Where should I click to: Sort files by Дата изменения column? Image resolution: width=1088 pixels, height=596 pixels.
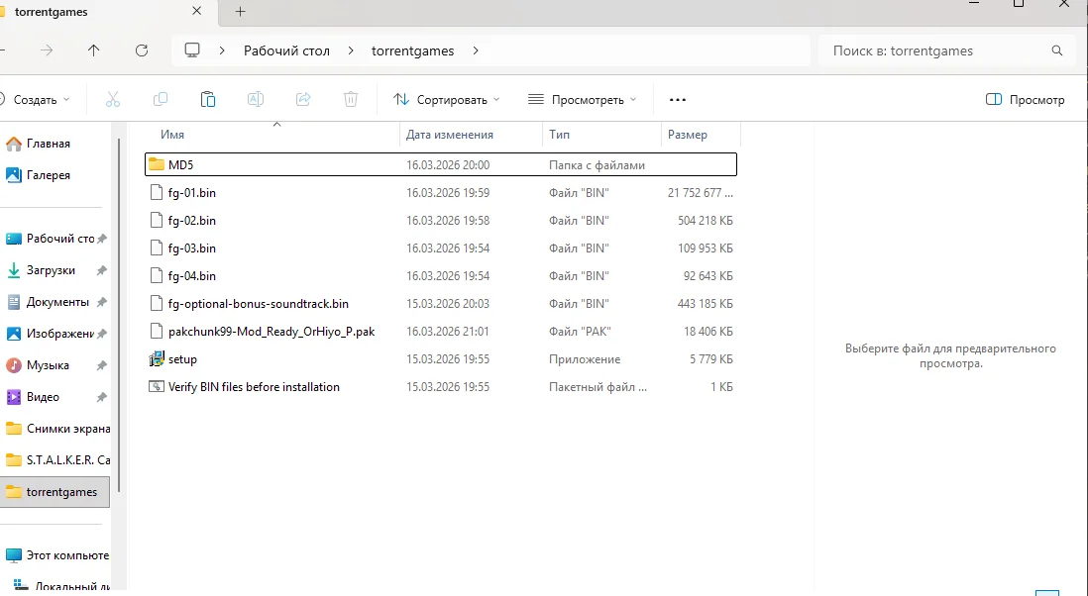tap(450, 135)
